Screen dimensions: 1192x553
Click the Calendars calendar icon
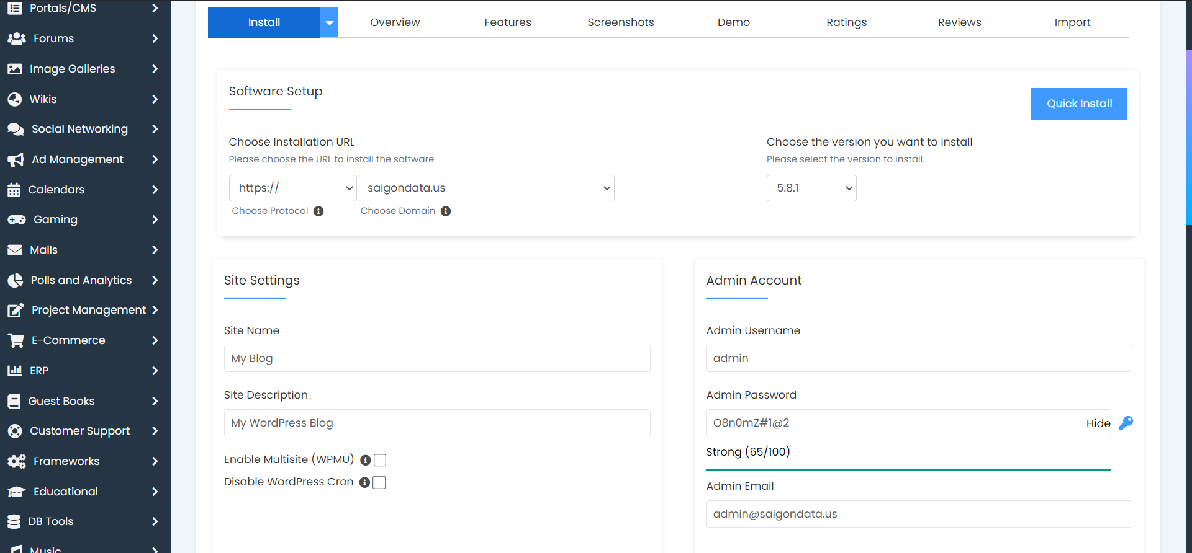click(x=14, y=190)
